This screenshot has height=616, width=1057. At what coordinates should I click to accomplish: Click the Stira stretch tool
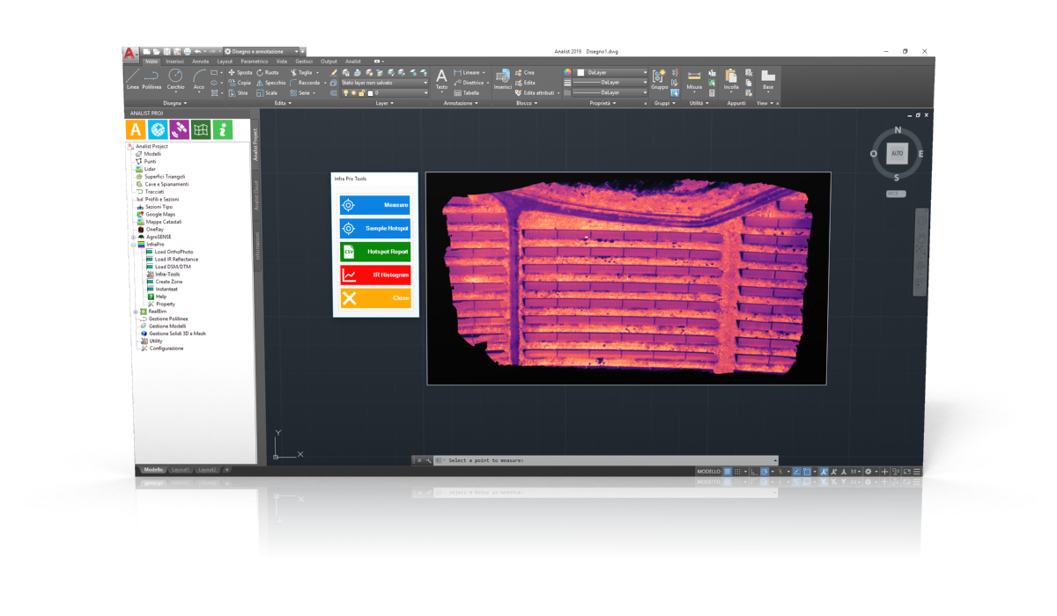(x=239, y=92)
